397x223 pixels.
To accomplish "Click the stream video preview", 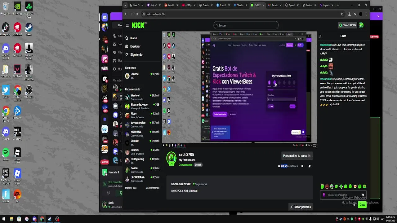I will (239, 89).
